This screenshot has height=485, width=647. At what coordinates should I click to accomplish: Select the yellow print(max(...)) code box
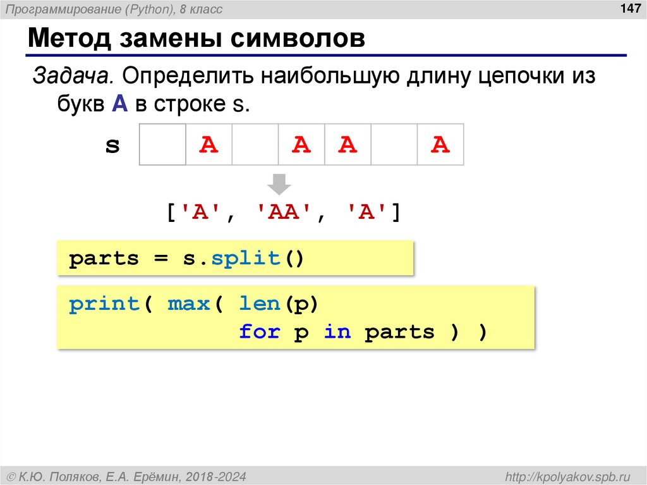coord(297,316)
